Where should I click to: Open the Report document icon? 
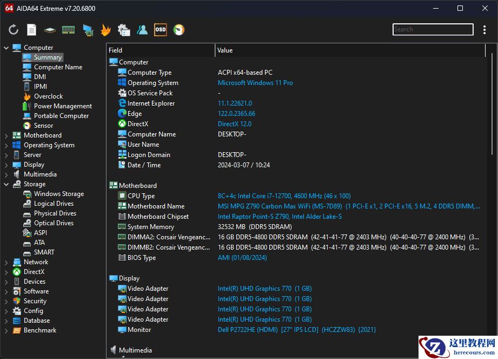[x=32, y=30]
